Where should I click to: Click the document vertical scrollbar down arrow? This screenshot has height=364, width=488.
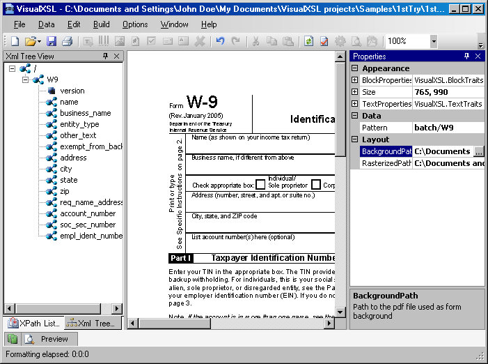coord(340,312)
